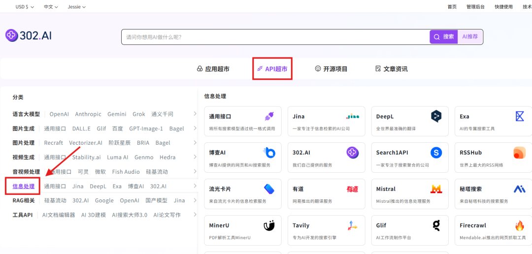
Task: Focus the AI search input field
Action: 275,36
